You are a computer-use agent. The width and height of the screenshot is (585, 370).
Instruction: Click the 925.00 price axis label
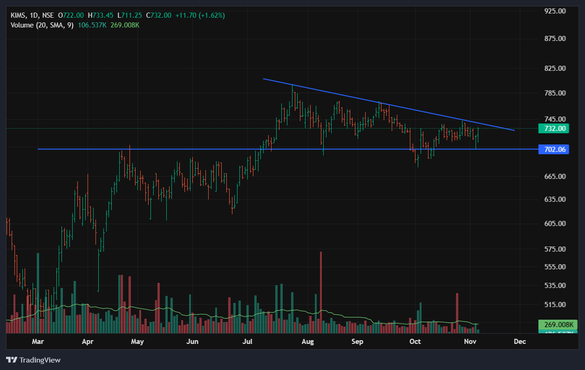[x=554, y=11]
